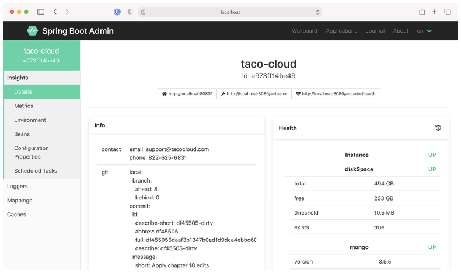Click the 'Id: a973ff14be49' heading text
Screen dimensions: 461x273
(x=268, y=76)
